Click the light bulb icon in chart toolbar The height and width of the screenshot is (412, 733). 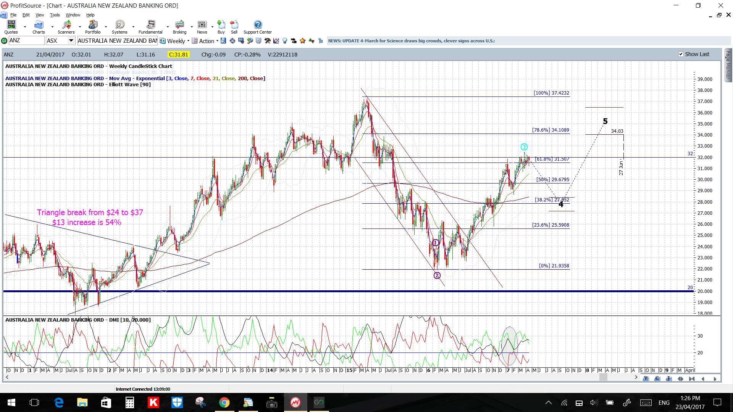click(x=284, y=41)
